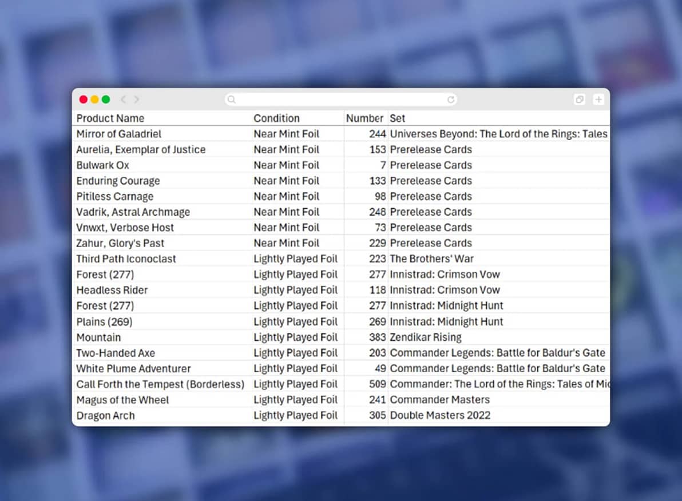The image size is (682, 501).
Task: Click number 305 in Dragon Arch row
Action: tap(378, 416)
